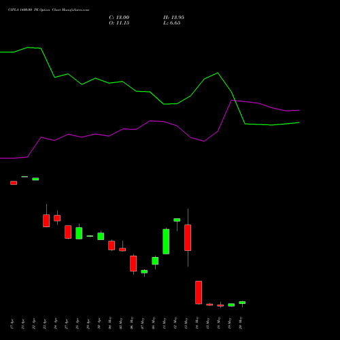Click the '14 May' date axis label

(197, 324)
